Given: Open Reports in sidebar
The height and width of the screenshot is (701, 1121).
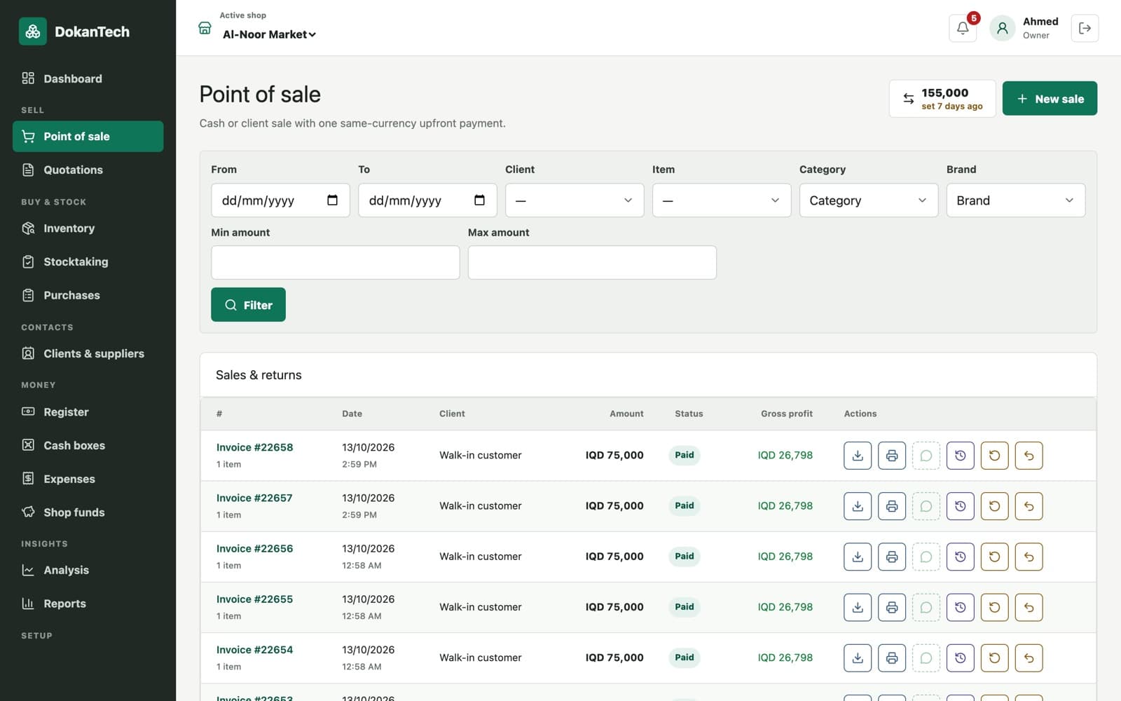Looking at the screenshot, I should click(88, 604).
